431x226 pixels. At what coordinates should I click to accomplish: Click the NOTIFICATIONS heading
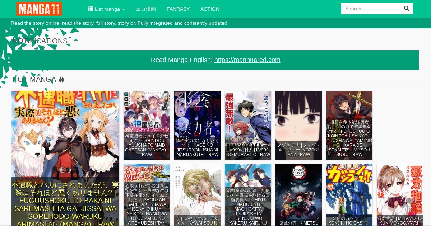tap(40, 41)
